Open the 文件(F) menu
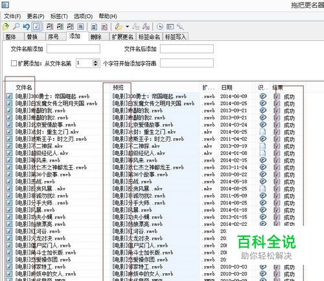This screenshot has height=281, width=324. pos(12,16)
